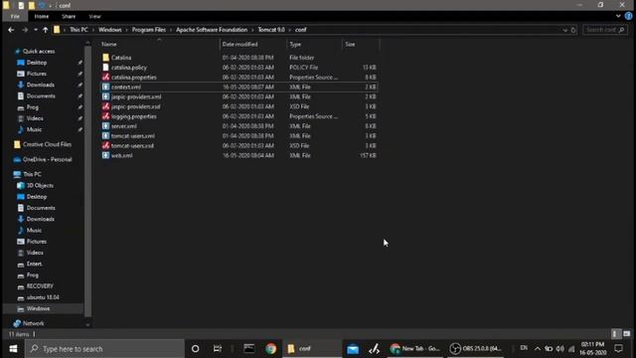Switch to OBS 25.0.8 taskbar window
Viewport: 636px width, 358px height.
477,349
